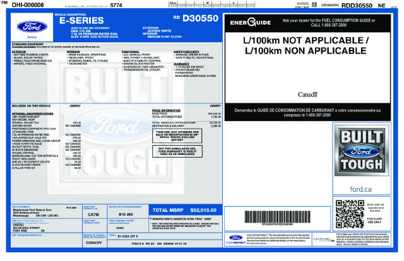Click the CONVOY transport method
404x261 pixels.
(94, 243)
